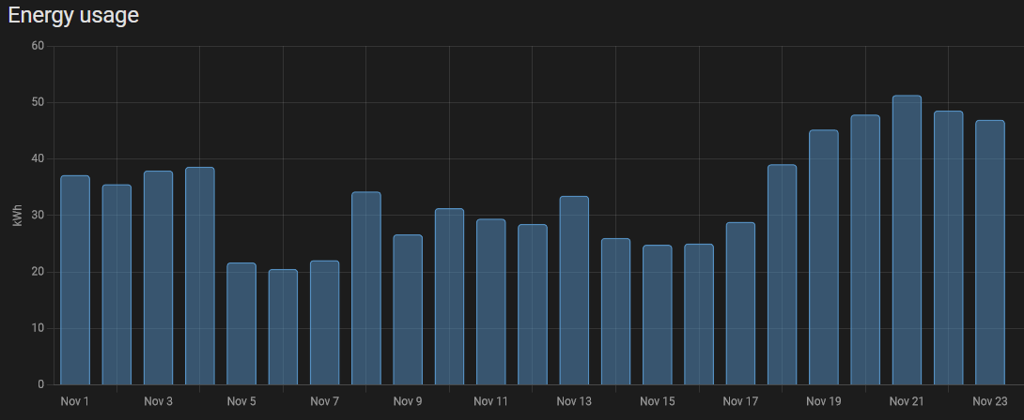1024x420 pixels.
Task: Click the 50 value on the y-axis
Action: click(38, 102)
